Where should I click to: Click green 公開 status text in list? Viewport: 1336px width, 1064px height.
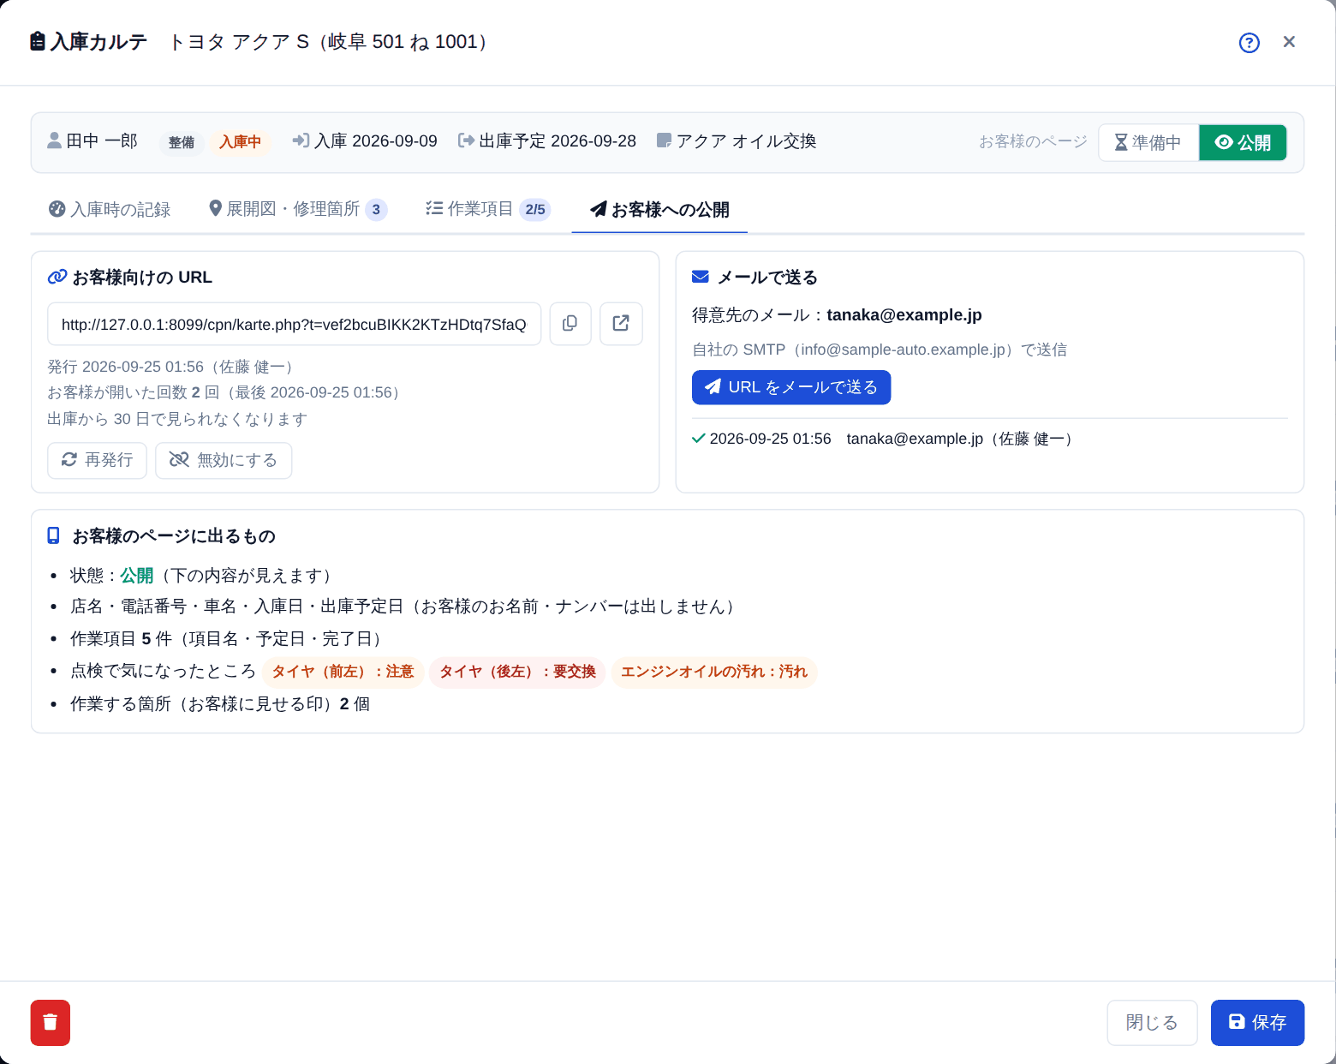point(137,576)
